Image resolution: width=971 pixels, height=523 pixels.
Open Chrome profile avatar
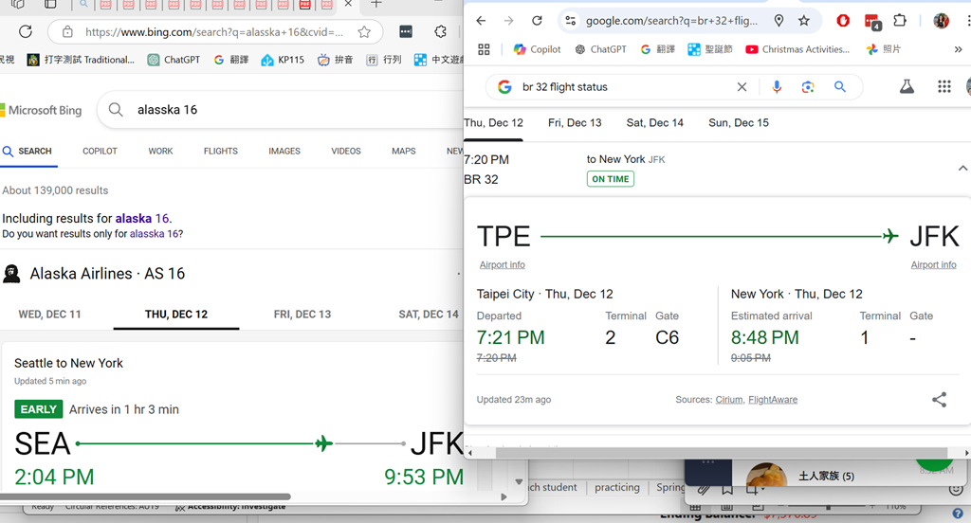(942, 21)
